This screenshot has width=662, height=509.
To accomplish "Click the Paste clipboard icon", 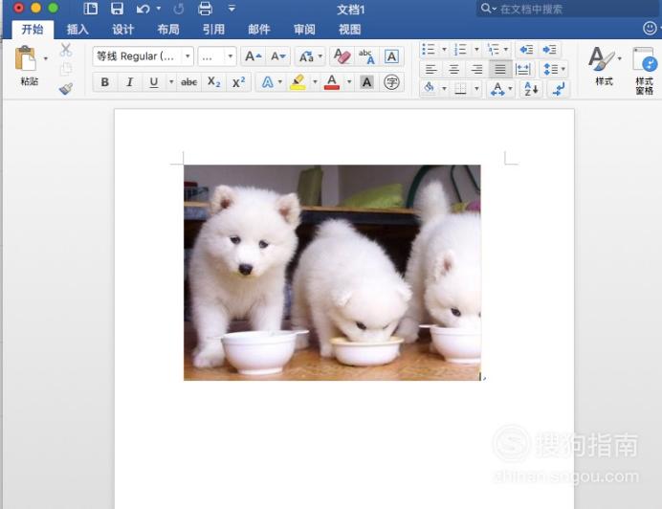I will (25, 57).
